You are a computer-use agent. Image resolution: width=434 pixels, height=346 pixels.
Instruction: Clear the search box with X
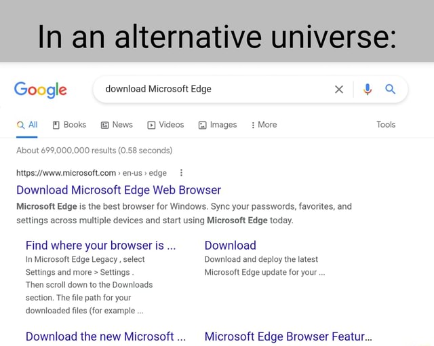coord(339,89)
